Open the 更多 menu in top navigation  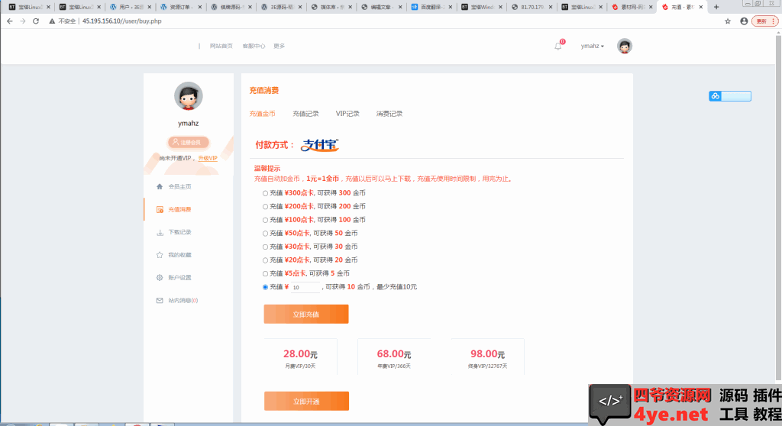click(279, 46)
